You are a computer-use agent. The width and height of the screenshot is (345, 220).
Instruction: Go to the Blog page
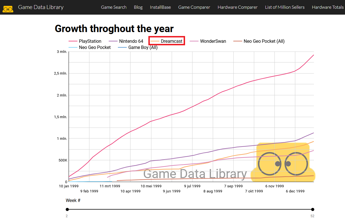click(x=138, y=7)
